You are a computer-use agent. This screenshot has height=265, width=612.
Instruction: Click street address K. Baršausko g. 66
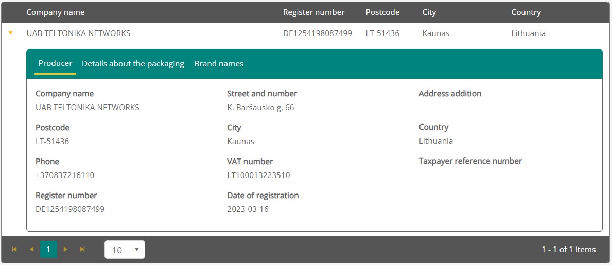pos(260,108)
